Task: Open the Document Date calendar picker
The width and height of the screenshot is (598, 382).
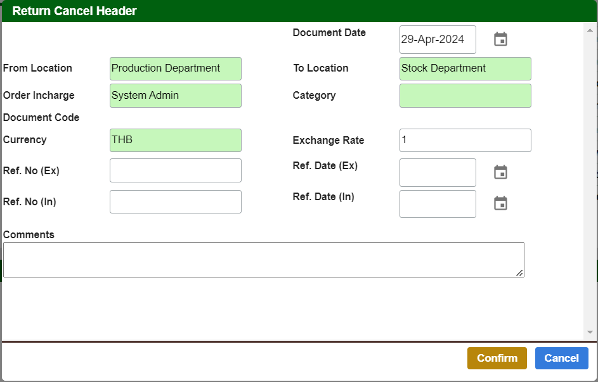Action: [x=500, y=39]
